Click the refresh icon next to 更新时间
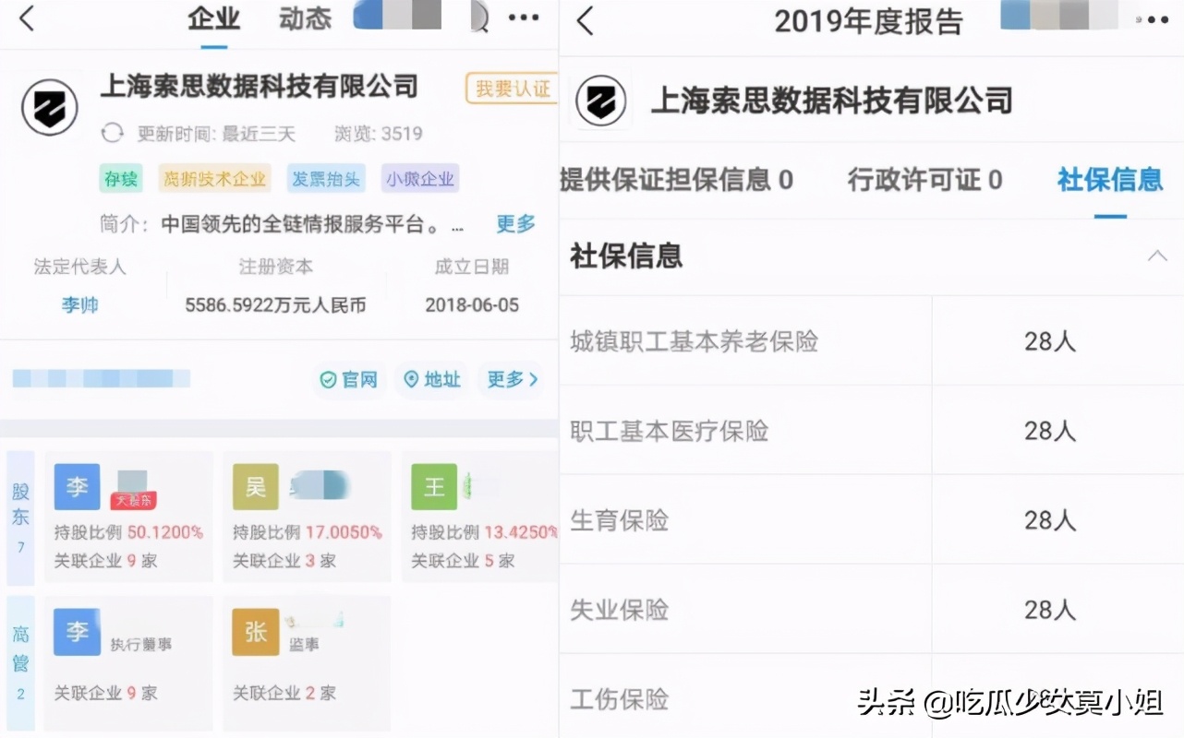 click(112, 133)
